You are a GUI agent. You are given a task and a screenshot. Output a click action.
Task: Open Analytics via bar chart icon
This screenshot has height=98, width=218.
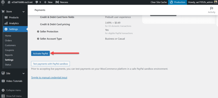pos(6,23)
